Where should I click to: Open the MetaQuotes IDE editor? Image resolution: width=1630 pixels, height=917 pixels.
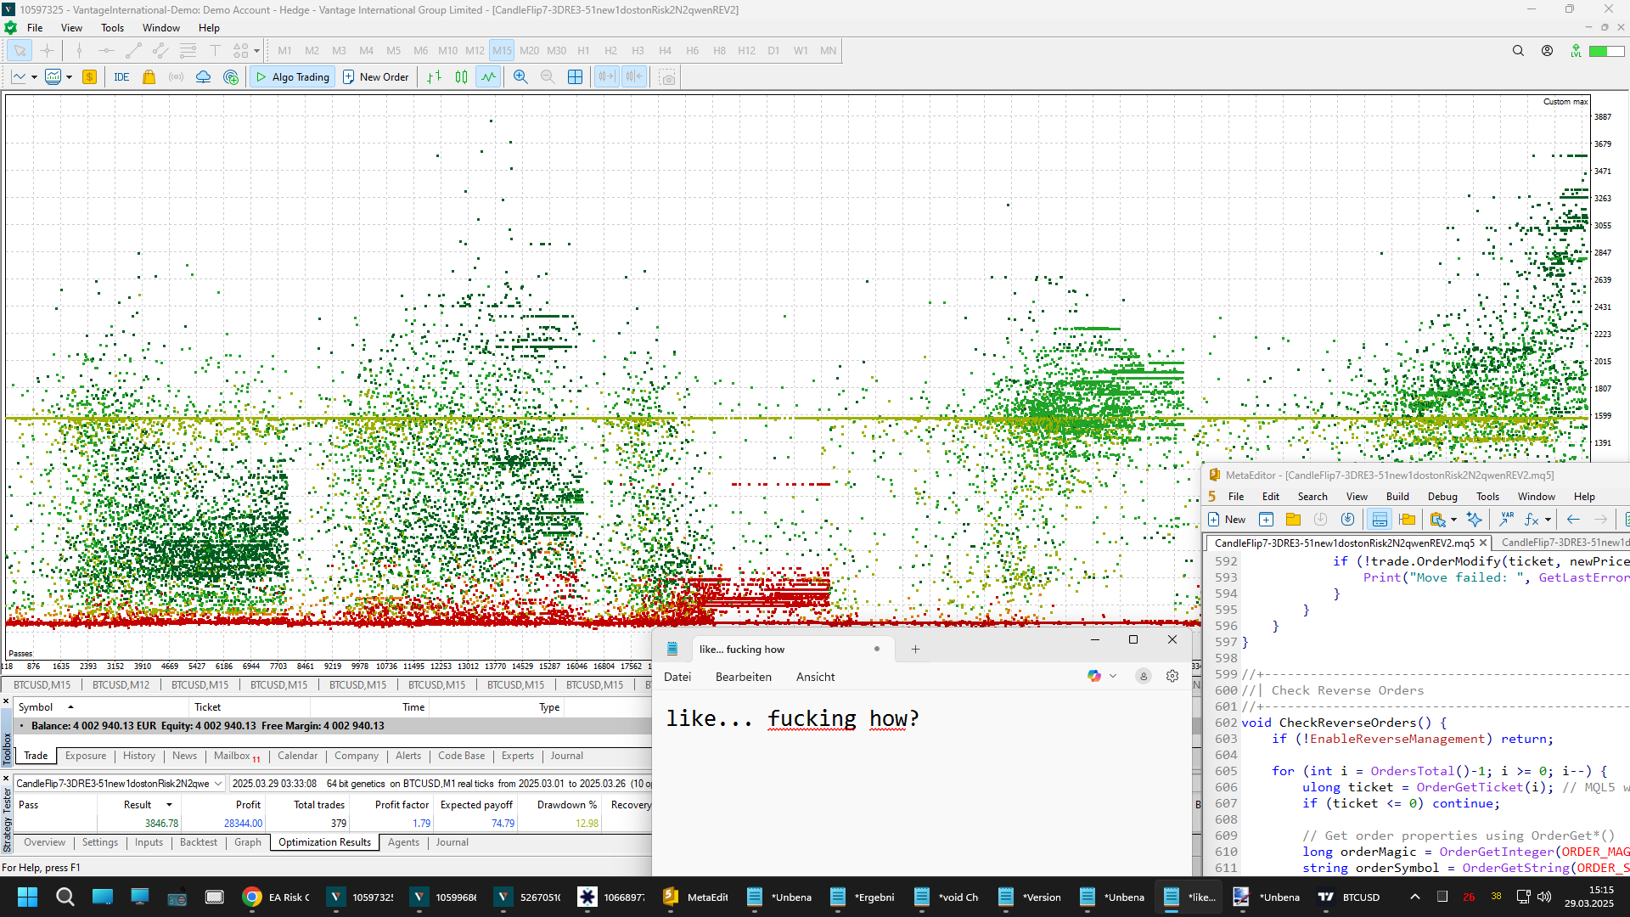click(x=121, y=77)
